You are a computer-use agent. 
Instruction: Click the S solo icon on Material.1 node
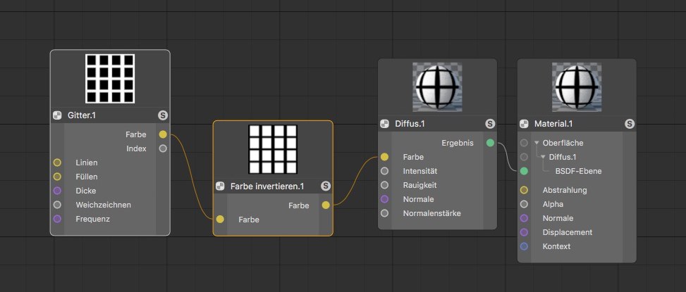click(x=629, y=124)
